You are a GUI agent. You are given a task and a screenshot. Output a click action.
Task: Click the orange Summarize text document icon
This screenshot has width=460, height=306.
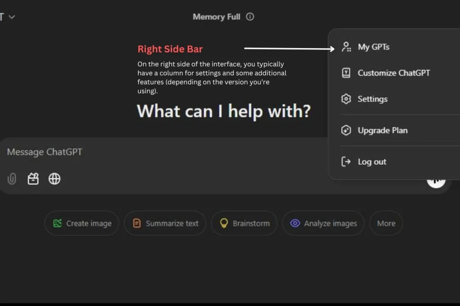pos(137,223)
